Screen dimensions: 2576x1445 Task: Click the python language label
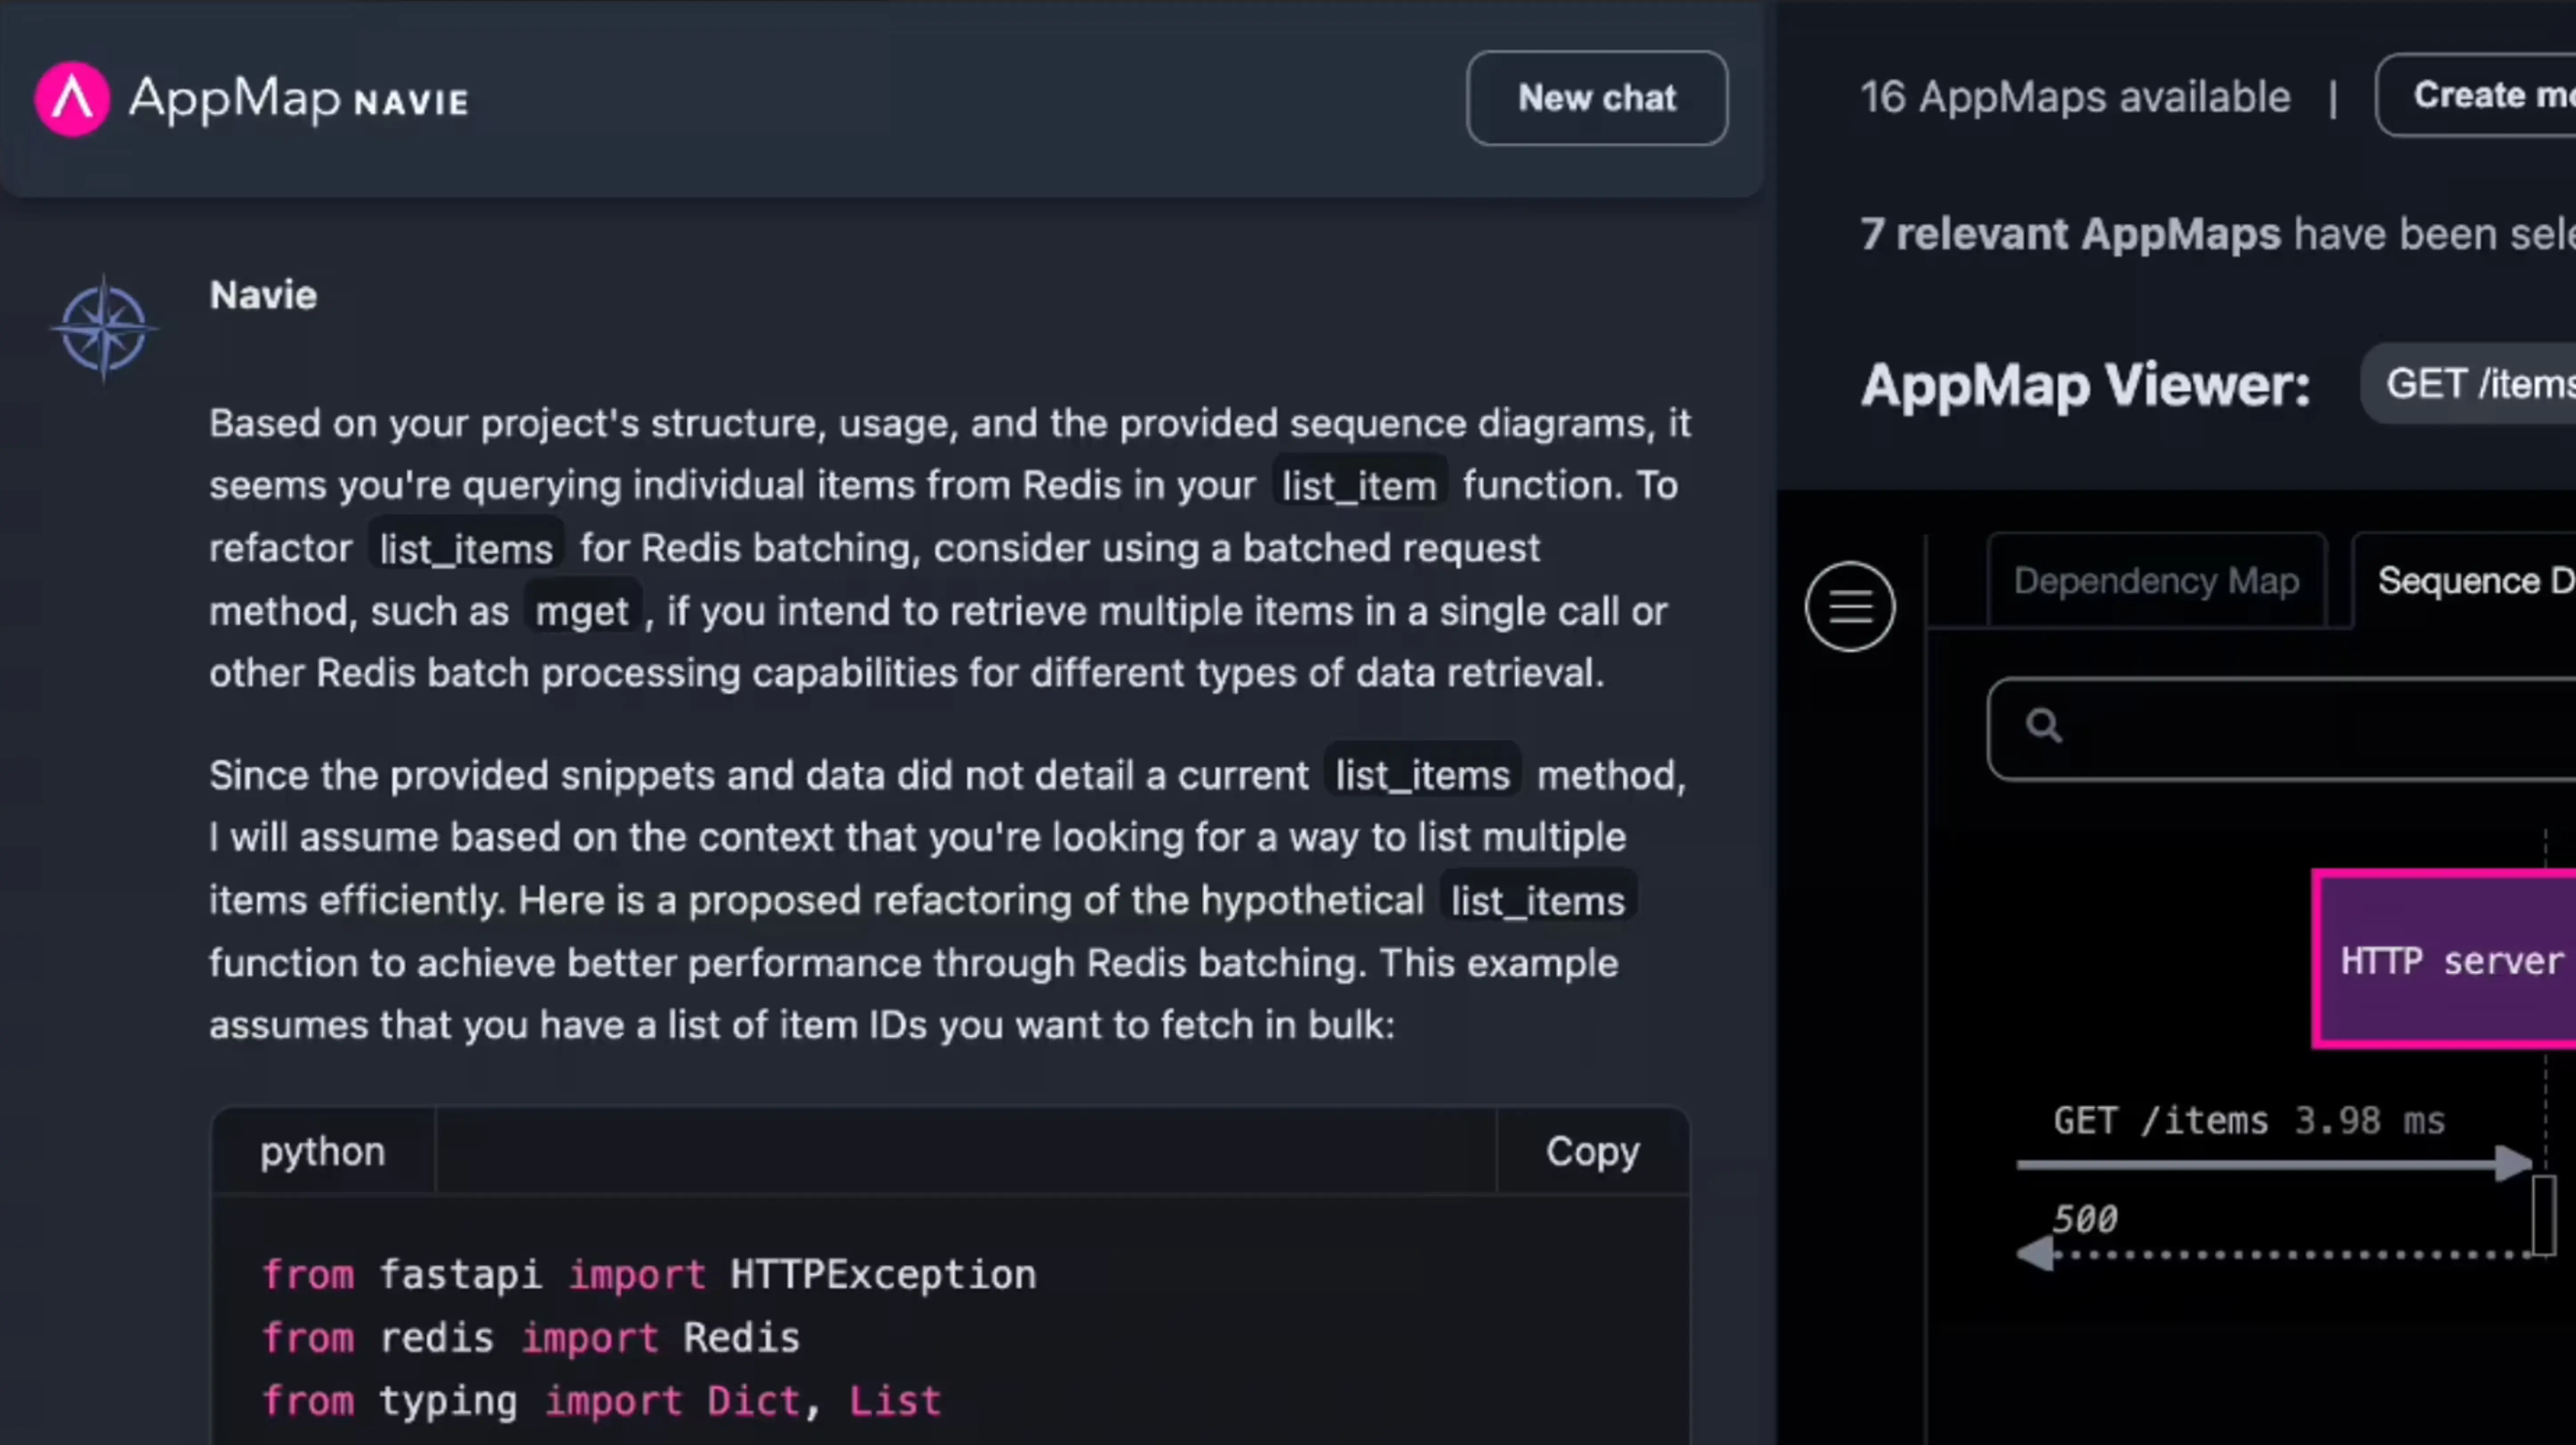tap(322, 1151)
